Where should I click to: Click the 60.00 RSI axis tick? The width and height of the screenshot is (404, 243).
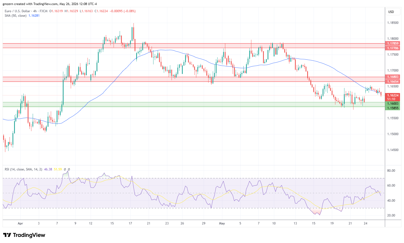point(391,185)
